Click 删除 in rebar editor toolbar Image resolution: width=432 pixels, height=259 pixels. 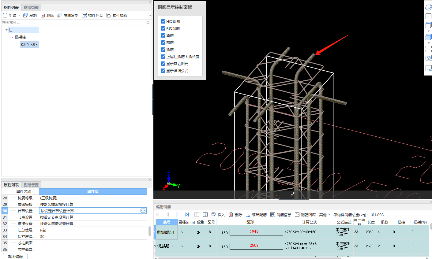tap(235, 215)
